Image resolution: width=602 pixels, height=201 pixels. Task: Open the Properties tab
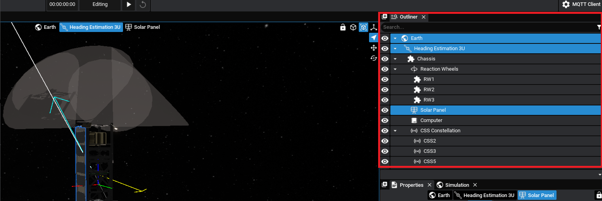tap(411, 185)
